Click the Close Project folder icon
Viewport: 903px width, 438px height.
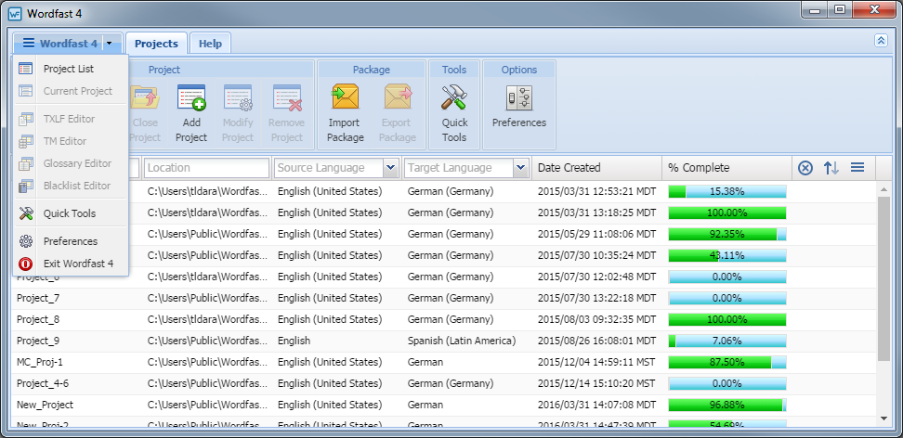(145, 97)
